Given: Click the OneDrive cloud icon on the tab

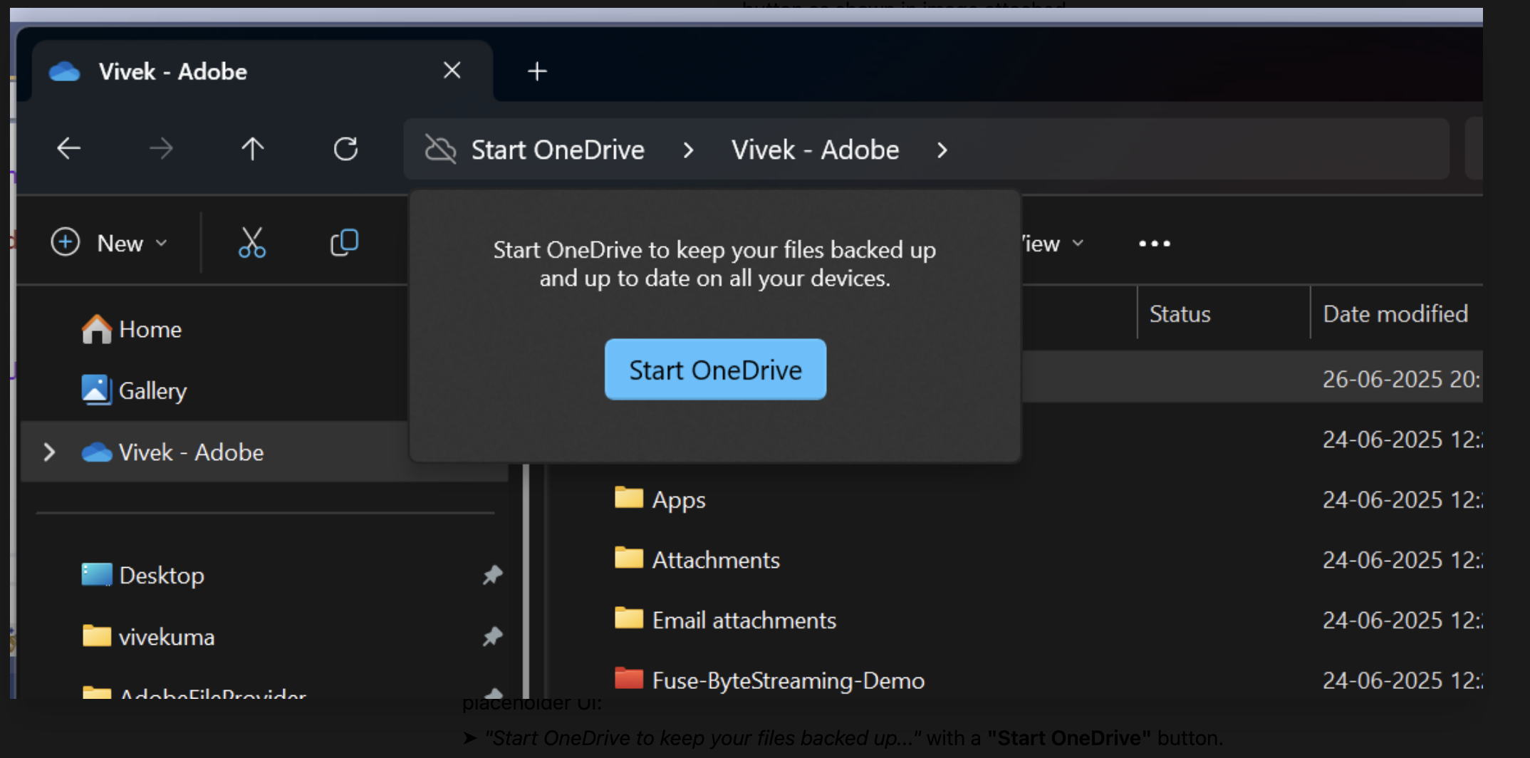Looking at the screenshot, I should 64,71.
